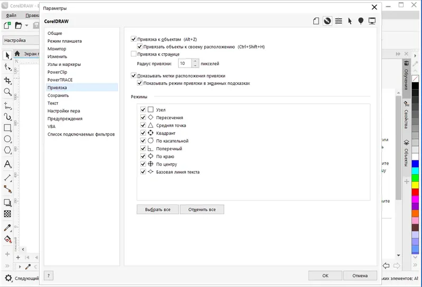Select the Polygon tool in toolbox
The width and height of the screenshot is (422, 287).
[7, 150]
